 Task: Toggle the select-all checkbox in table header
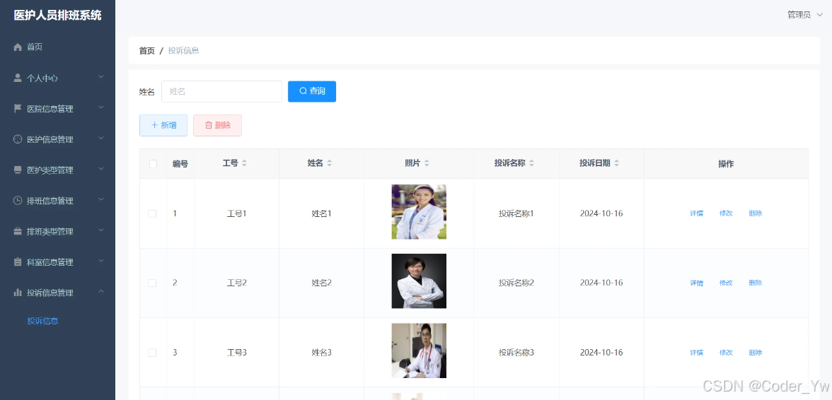(x=154, y=164)
